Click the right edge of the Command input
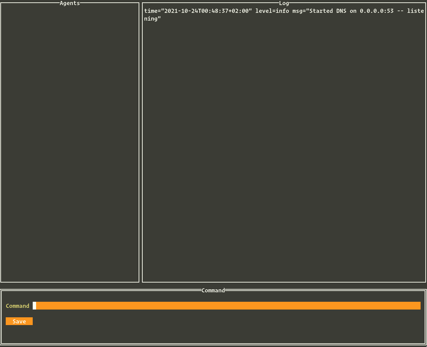Image resolution: width=427 pixels, height=347 pixels. pos(418,305)
